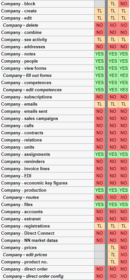Select the Company - Direct Connect label

tap(28, 233)
